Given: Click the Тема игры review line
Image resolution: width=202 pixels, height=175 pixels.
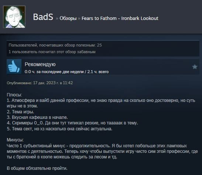Looking at the screenshot, I should coord(20,111).
